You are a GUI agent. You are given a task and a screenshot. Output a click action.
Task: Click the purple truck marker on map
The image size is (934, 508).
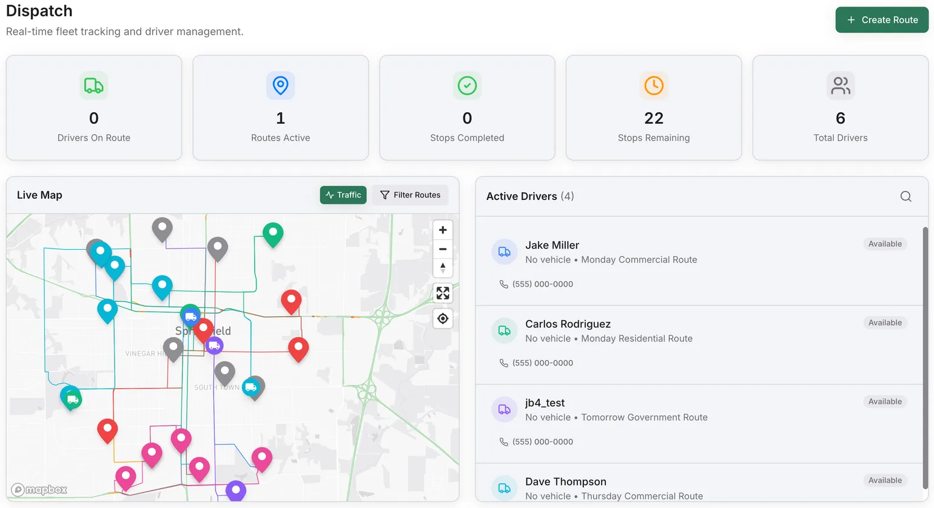click(214, 346)
